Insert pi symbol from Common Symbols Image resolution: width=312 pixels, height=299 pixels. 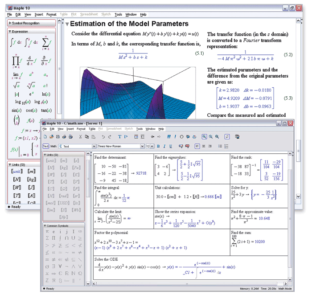pyautogui.click(x=47, y=231)
